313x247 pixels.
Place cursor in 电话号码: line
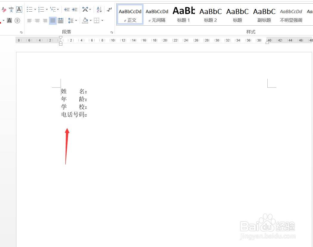[x=74, y=115]
